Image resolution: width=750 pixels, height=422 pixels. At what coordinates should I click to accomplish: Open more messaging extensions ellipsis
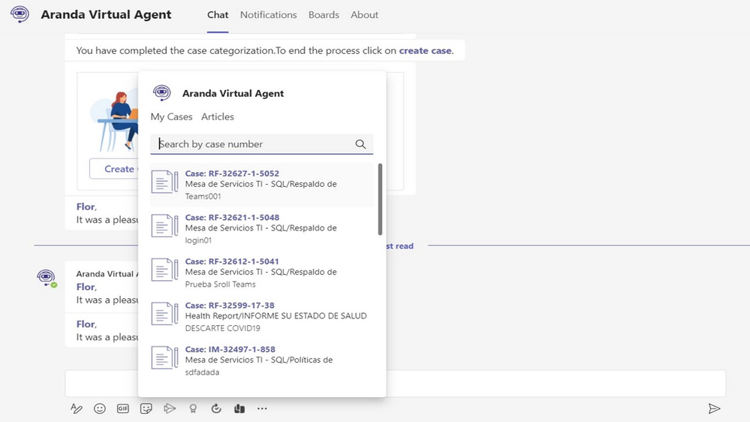click(x=262, y=408)
